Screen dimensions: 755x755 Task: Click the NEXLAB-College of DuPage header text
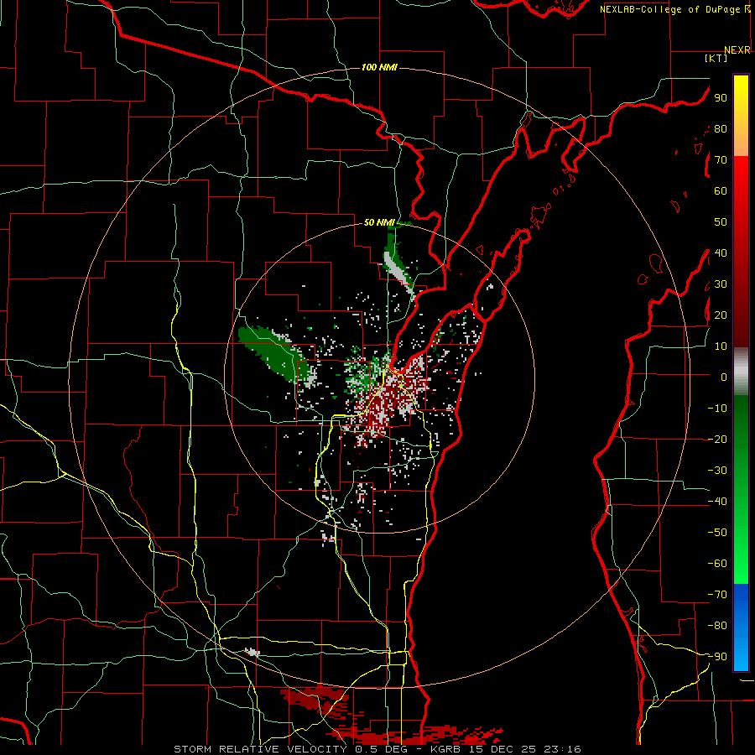(x=669, y=9)
